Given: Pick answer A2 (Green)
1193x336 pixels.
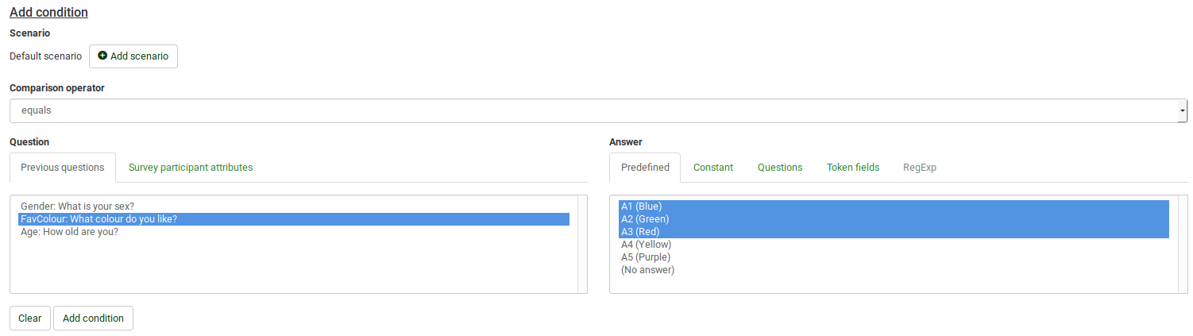Looking at the screenshot, I should [x=645, y=219].
